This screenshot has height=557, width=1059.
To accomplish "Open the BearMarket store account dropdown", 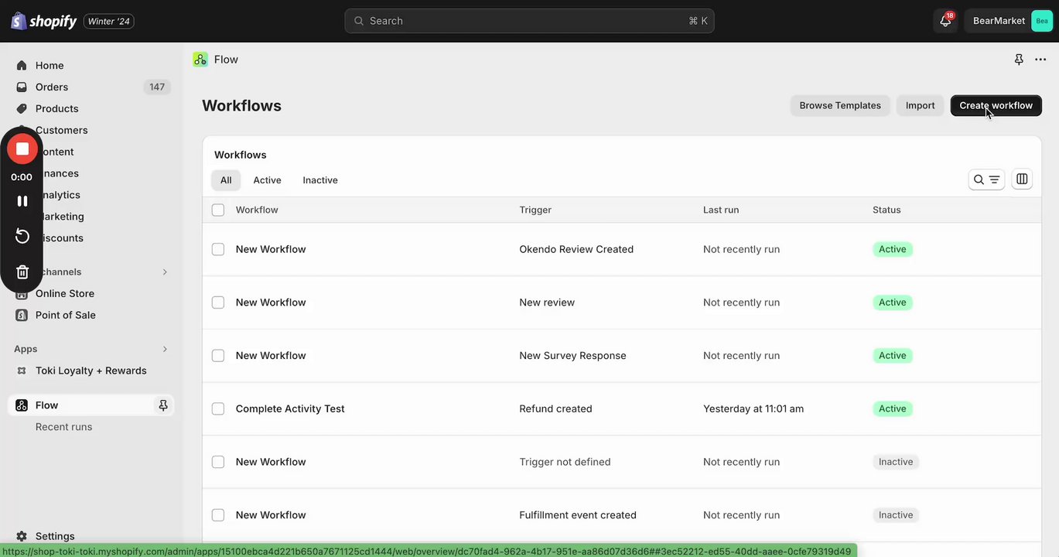I will click(1009, 21).
